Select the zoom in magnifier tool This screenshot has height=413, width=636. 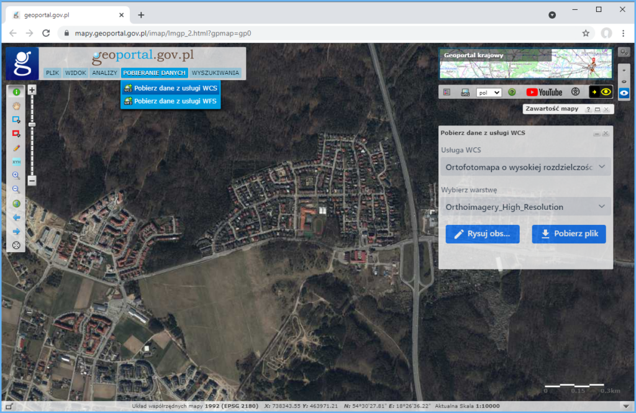point(16,175)
